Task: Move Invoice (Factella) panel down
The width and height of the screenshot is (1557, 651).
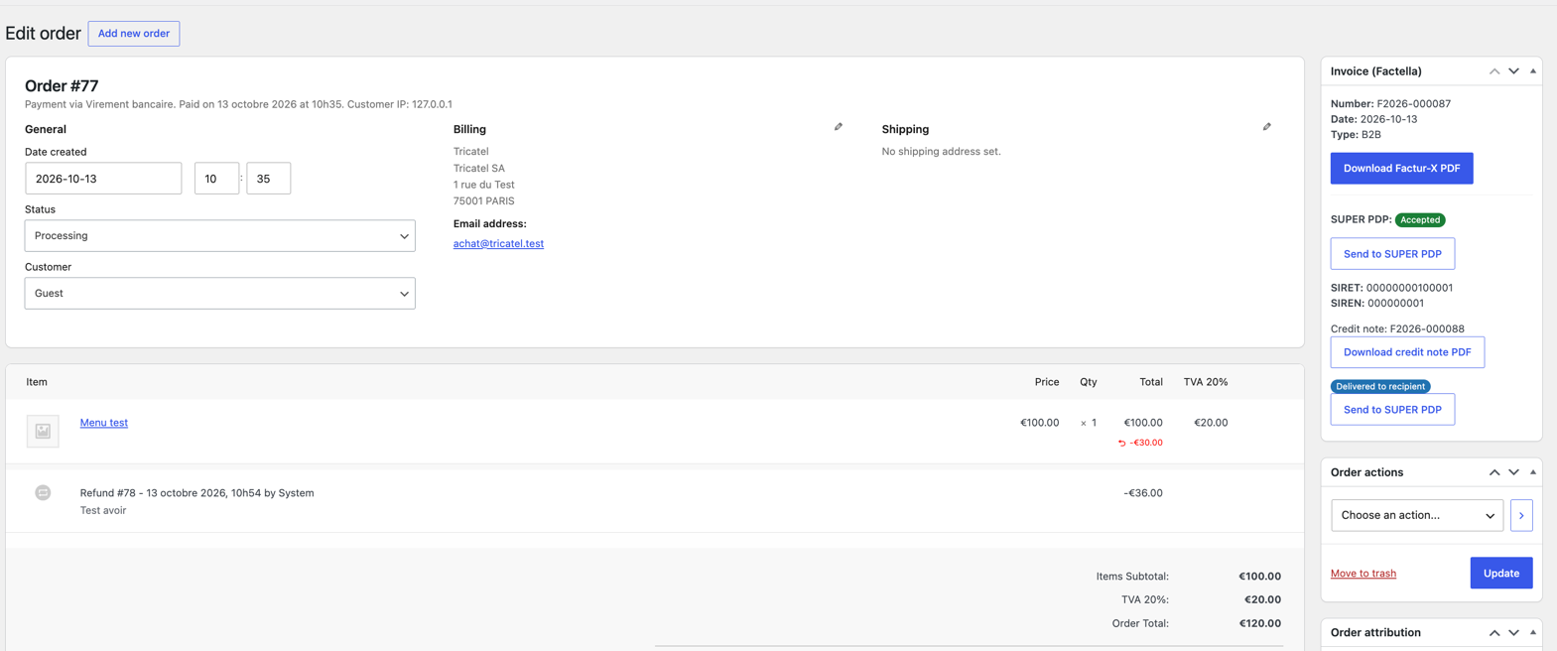Action: pos(1514,71)
